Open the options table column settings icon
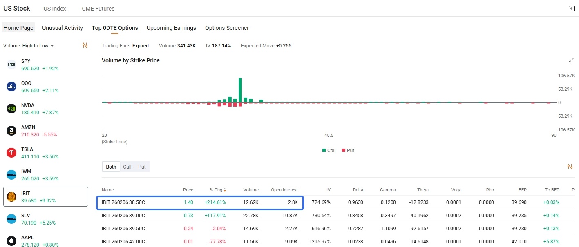 coord(570,167)
